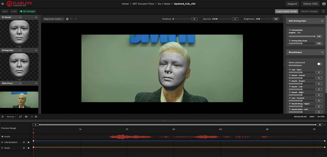The image size is (327, 157).
Task: Lock the Scale track
Action: click(28, 148)
